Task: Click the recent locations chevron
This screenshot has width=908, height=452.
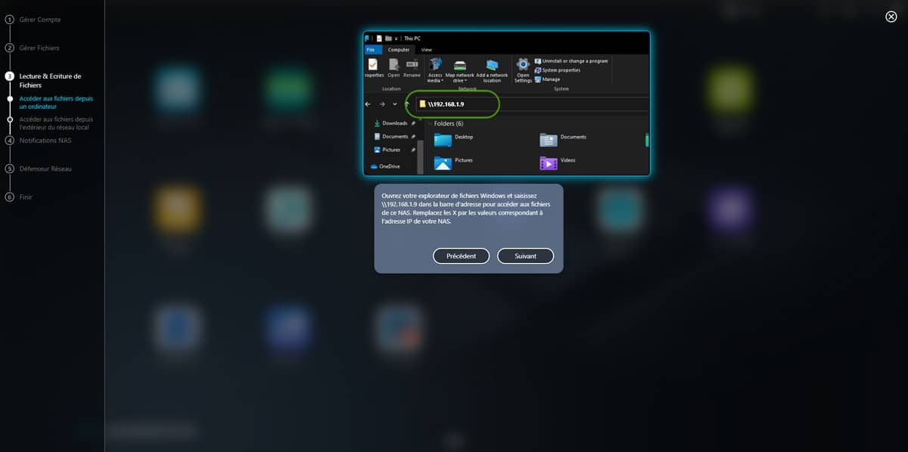Action: tap(395, 104)
